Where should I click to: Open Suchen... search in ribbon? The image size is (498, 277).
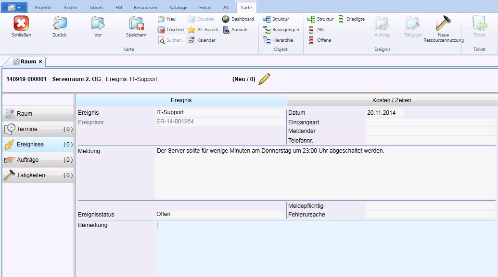(x=171, y=40)
